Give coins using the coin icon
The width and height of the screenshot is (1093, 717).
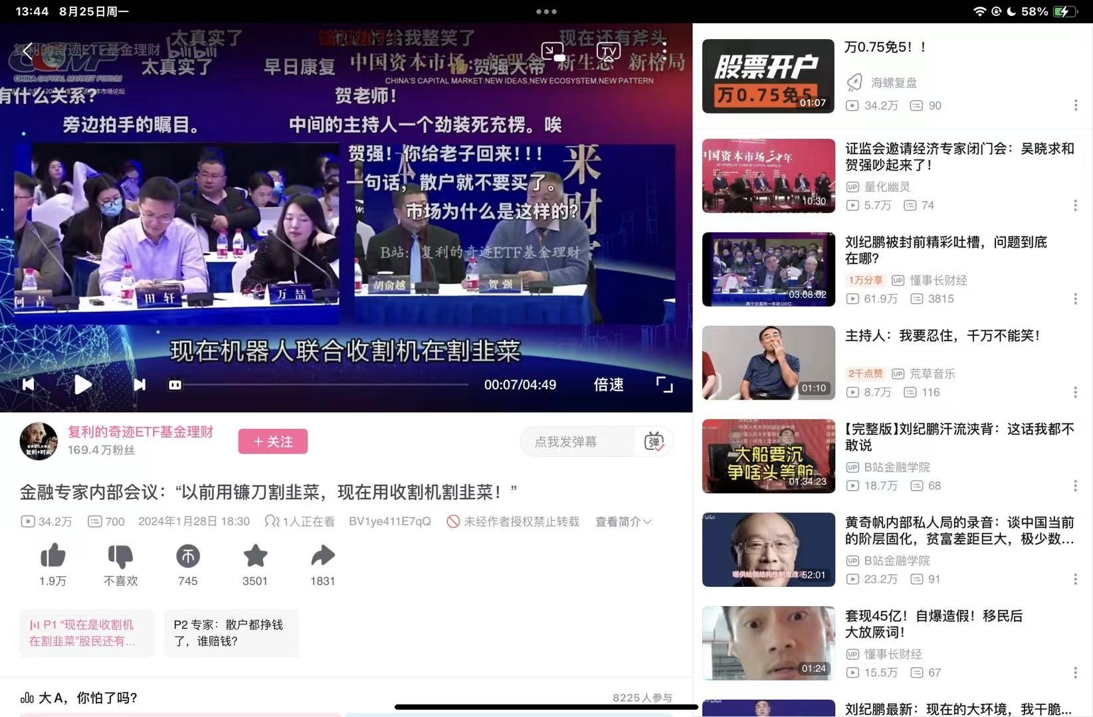coord(188,556)
